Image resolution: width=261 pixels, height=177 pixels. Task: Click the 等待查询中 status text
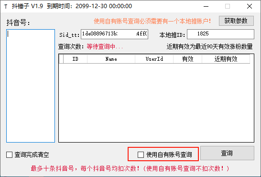coord(105,46)
